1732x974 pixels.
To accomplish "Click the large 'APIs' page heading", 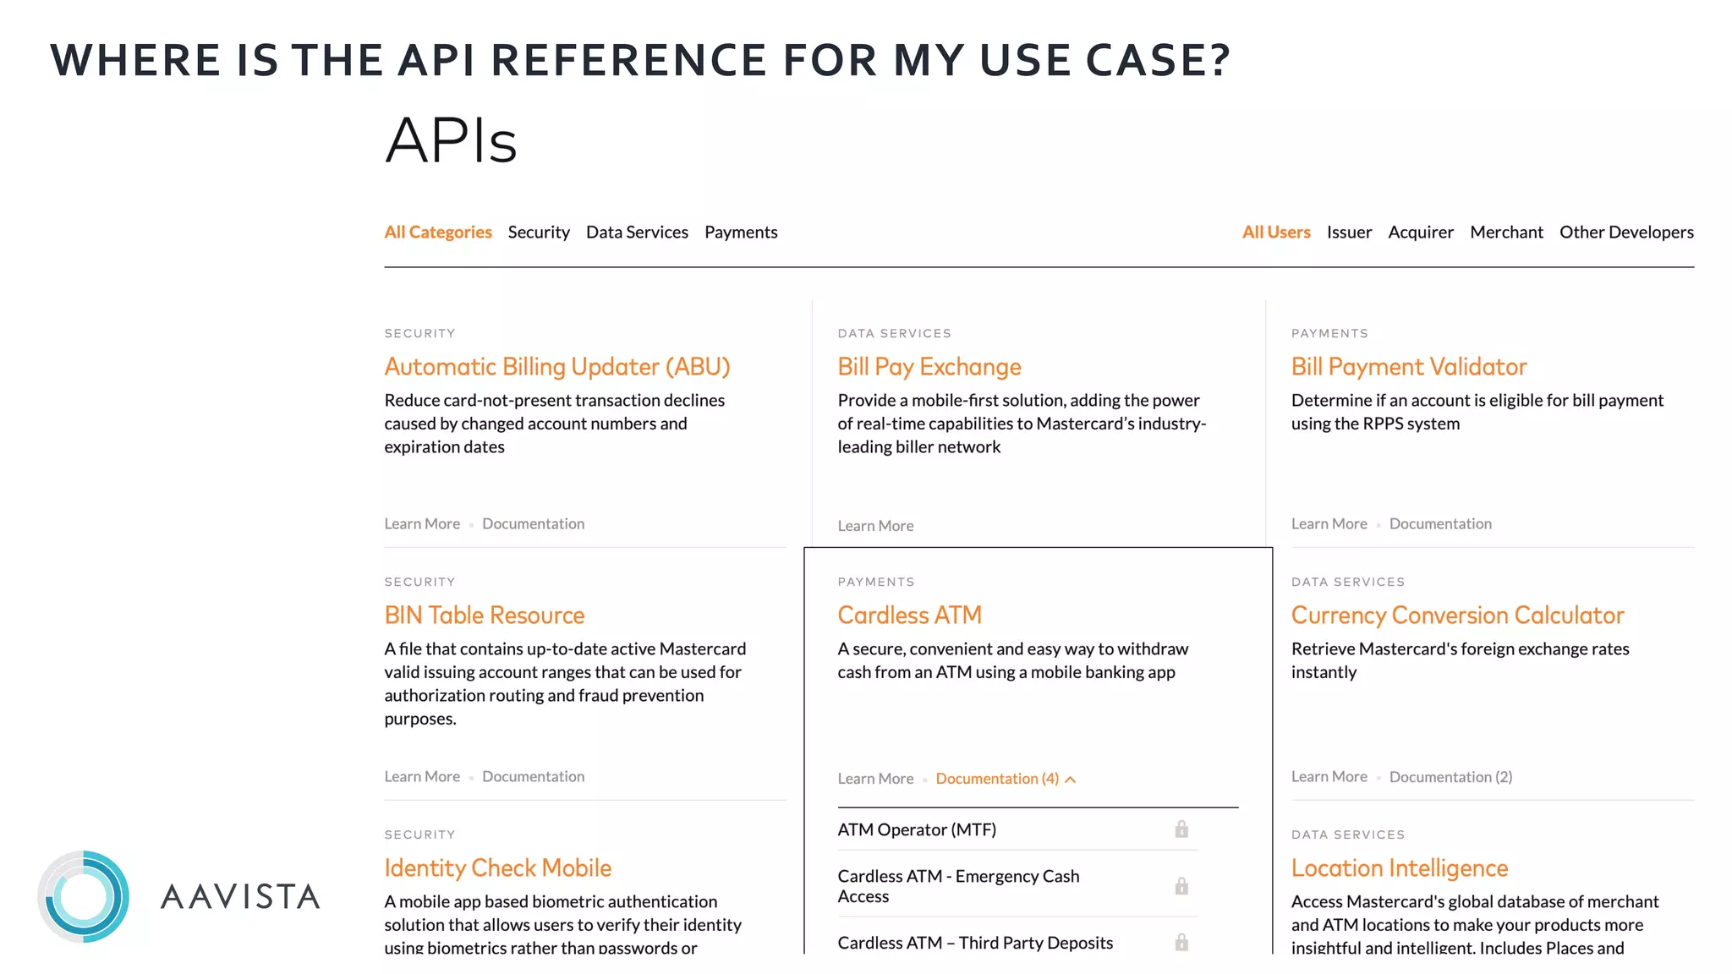I will coord(451,140).
